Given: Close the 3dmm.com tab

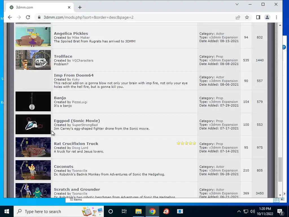Looking at the screenshot, I should pyautogui.click(x=69, y=7).
